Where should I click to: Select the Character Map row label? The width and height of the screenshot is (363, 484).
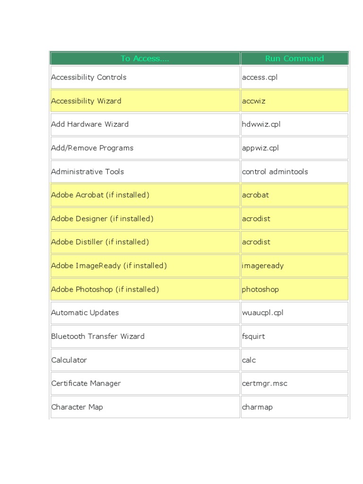[x=77, y=407]
